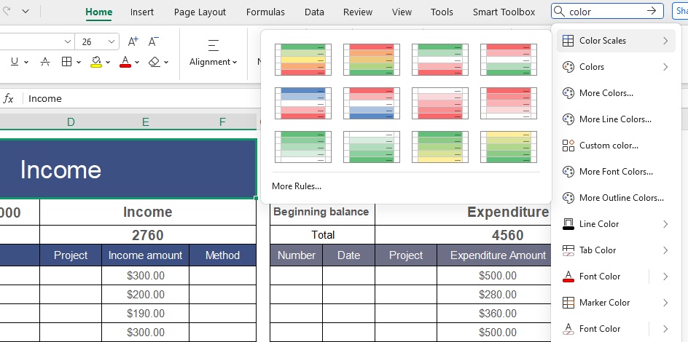Expand underline style dropdown arrow
688x342 pixels.
pos(26,63)
